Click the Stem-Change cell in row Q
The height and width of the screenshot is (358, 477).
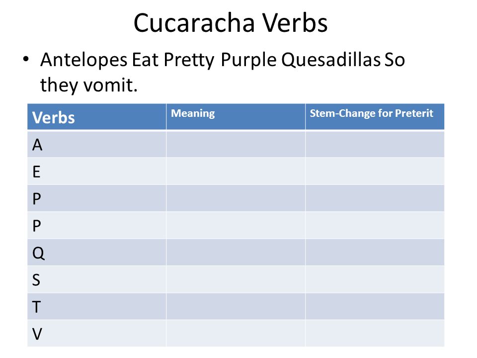click(375, 253)
